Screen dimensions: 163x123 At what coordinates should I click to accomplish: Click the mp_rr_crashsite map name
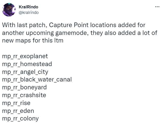coord(24,95)
